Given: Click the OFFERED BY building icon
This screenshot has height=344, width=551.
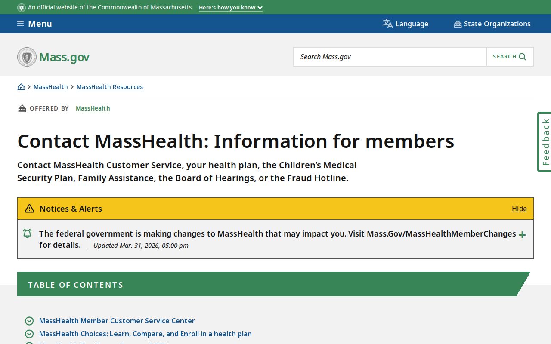Looking at the screenshot, I should [22, 108].
